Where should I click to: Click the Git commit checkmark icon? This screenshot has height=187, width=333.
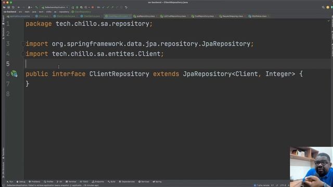[x=108, y=7]
